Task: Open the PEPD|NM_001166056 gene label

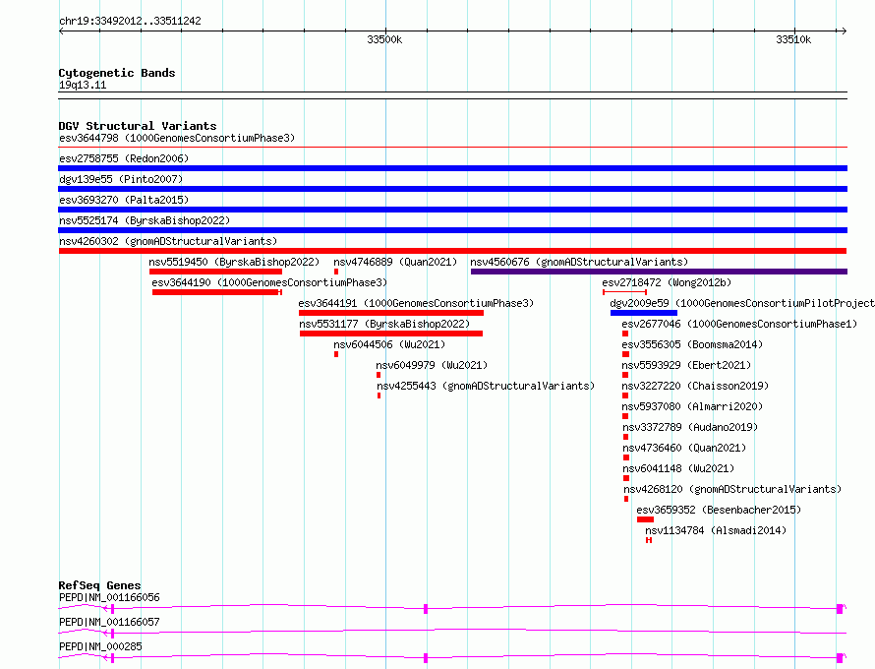Action: point(109,597)
